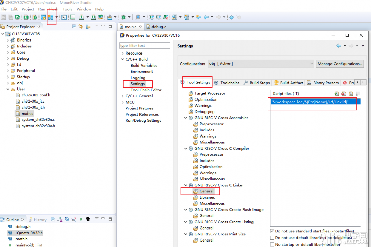Collapse GNU RISC-V Cross C Linker node
Screen dimensions: 371x247
(x=186, y=185)
